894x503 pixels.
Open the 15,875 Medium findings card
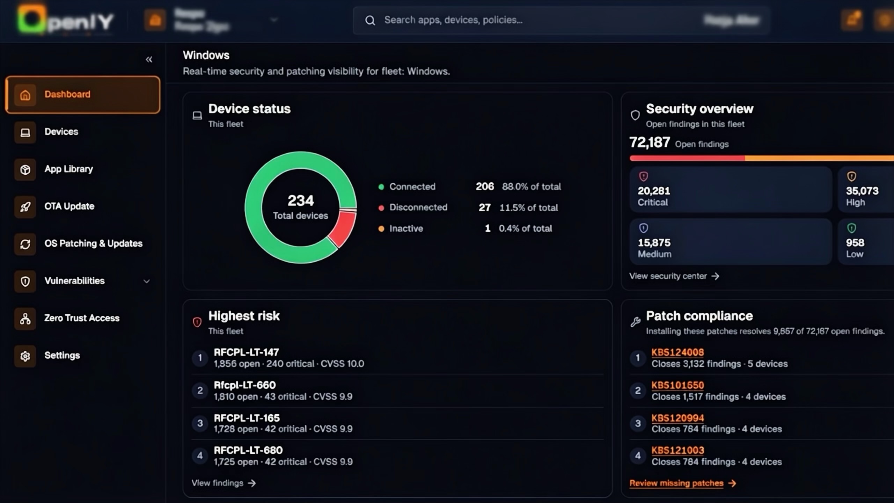pos(731,242)
